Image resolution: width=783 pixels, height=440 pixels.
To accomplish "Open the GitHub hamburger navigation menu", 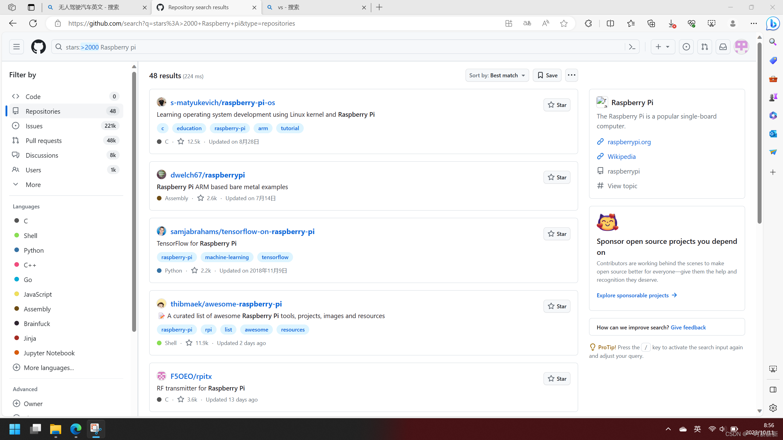I will click(x=17, y=47).
